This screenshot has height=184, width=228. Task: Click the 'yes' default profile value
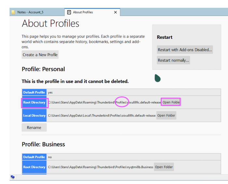pos(50,92)
